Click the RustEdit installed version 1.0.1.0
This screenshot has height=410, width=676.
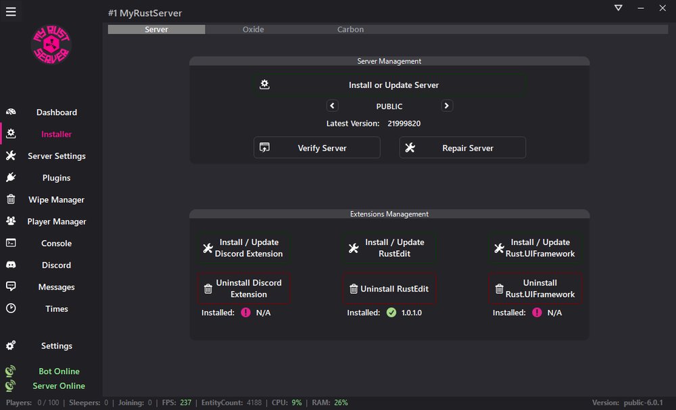pos(412,313)
